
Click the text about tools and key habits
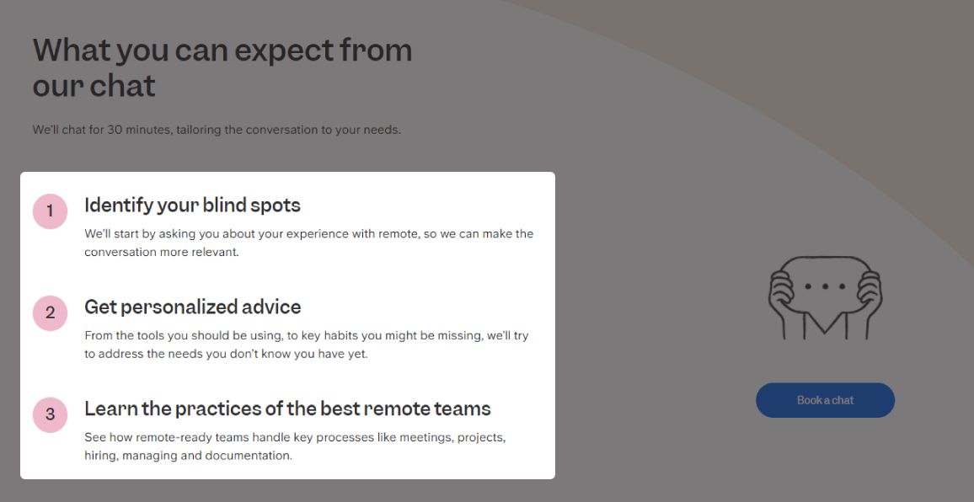pos(306,335)
